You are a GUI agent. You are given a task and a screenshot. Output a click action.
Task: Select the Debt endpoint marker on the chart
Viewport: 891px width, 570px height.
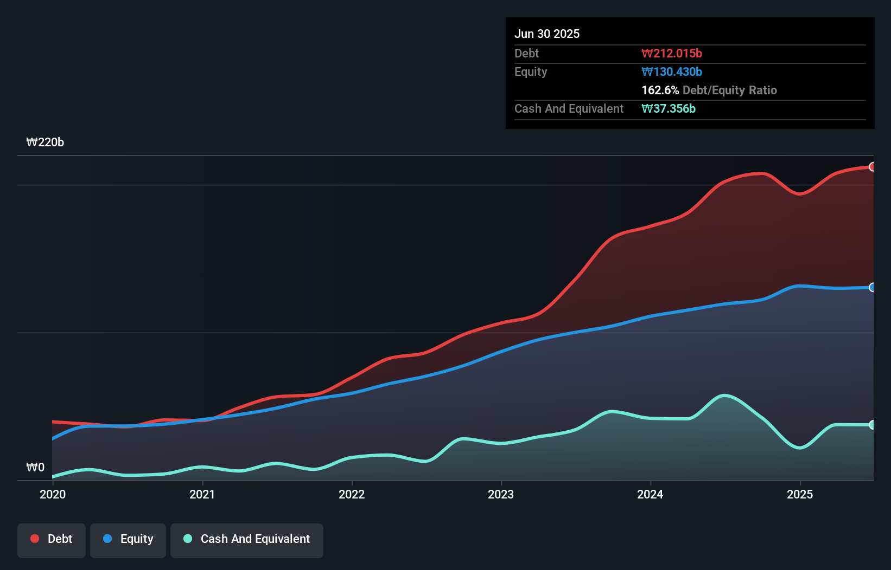[x=872, y=167]
